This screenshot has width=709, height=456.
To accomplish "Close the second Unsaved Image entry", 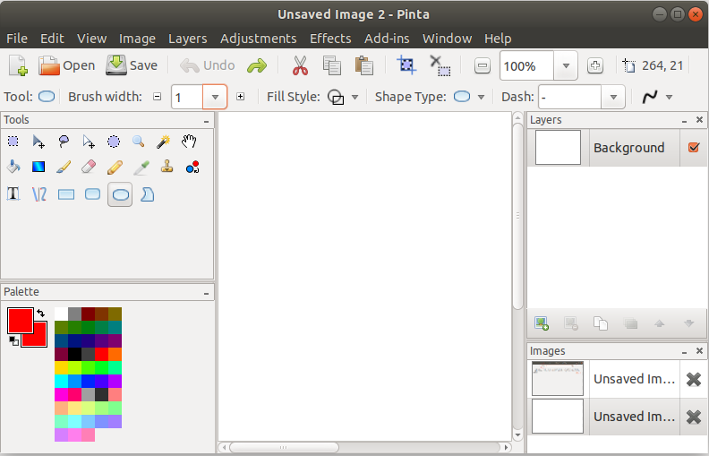I will point(693,417).
